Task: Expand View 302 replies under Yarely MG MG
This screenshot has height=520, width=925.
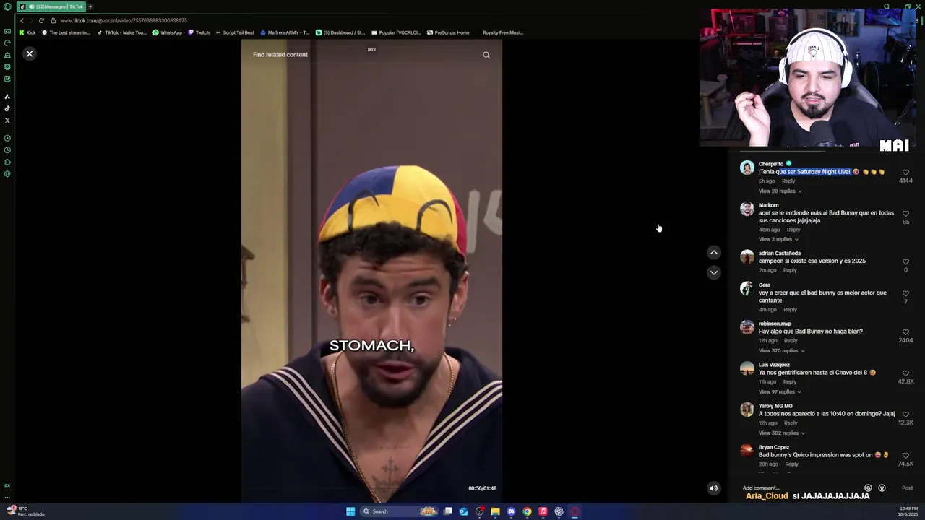Action: tap(781, 433)
